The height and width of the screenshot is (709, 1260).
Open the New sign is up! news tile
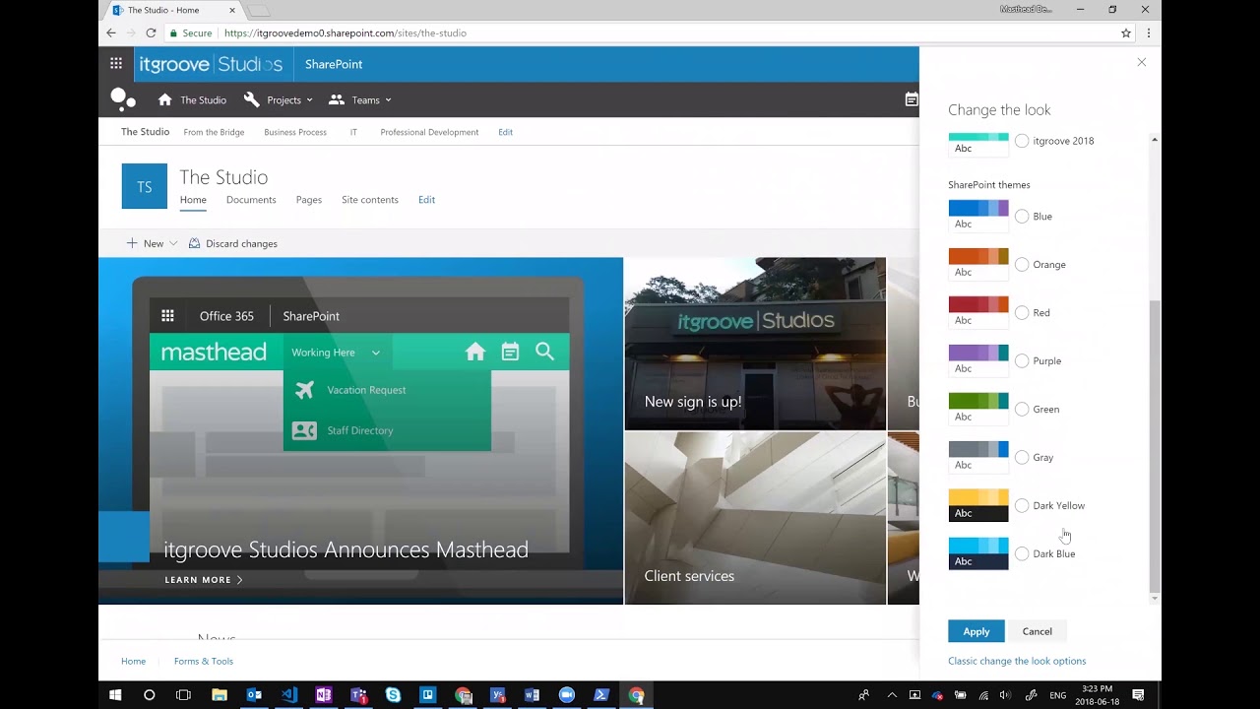[755, 344]
